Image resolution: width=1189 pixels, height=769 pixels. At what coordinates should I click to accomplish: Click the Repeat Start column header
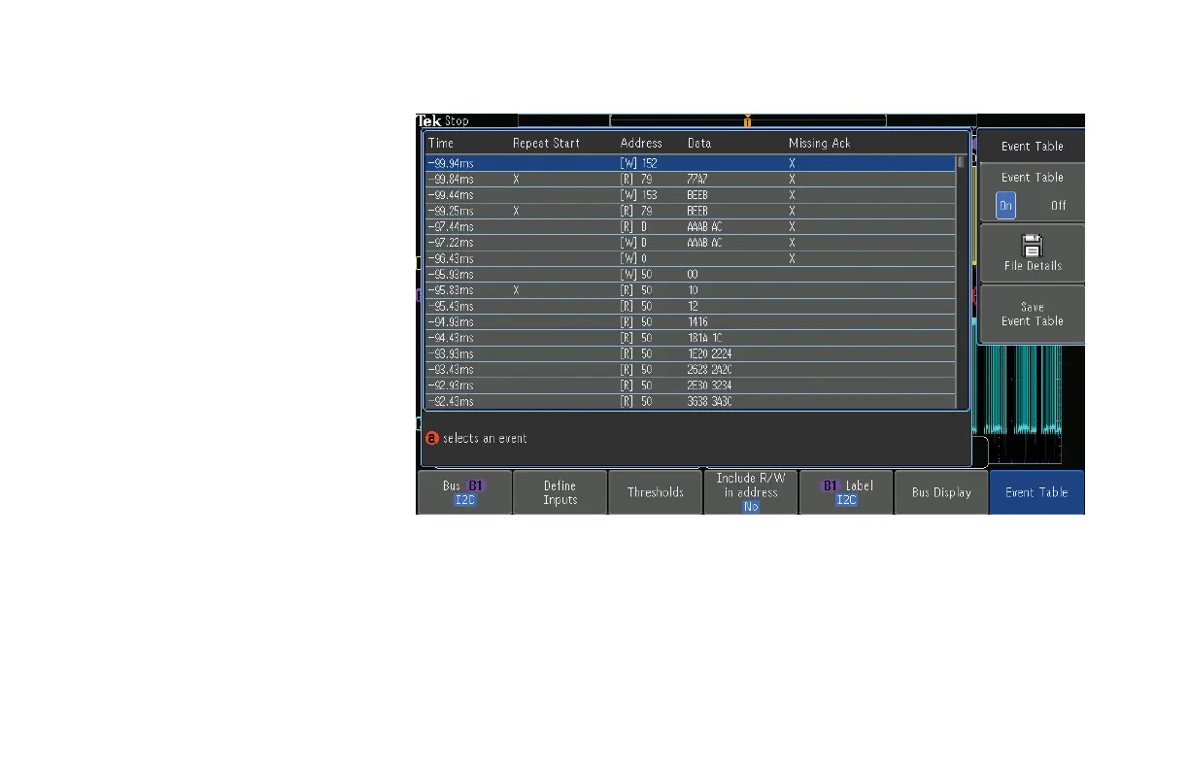546,143
